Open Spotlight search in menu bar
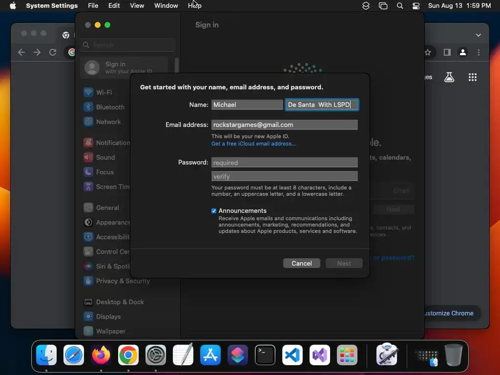Viewport: 500px width, 375px height. click(399, 6)
